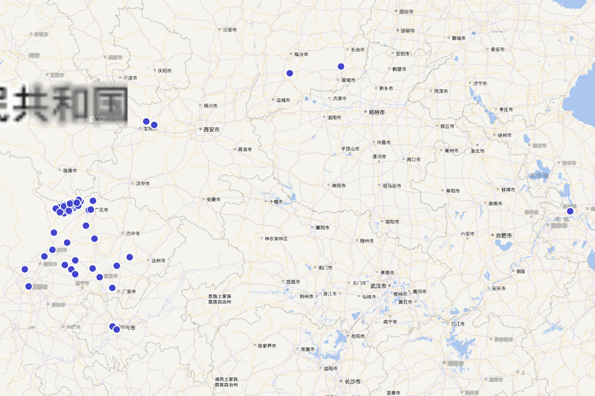Click the 信阳市 label

pos(393,222)
